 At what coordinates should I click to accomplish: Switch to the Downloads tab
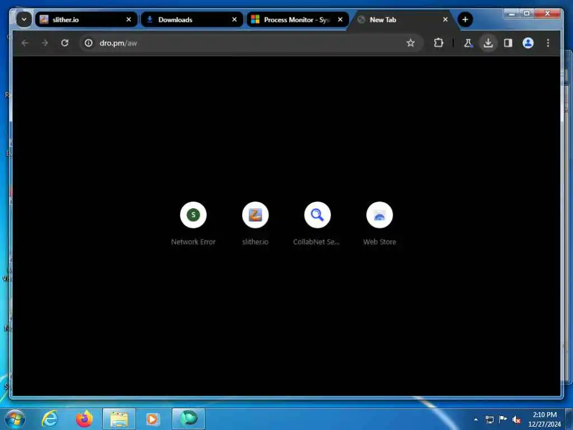click(x=192, y=20)
